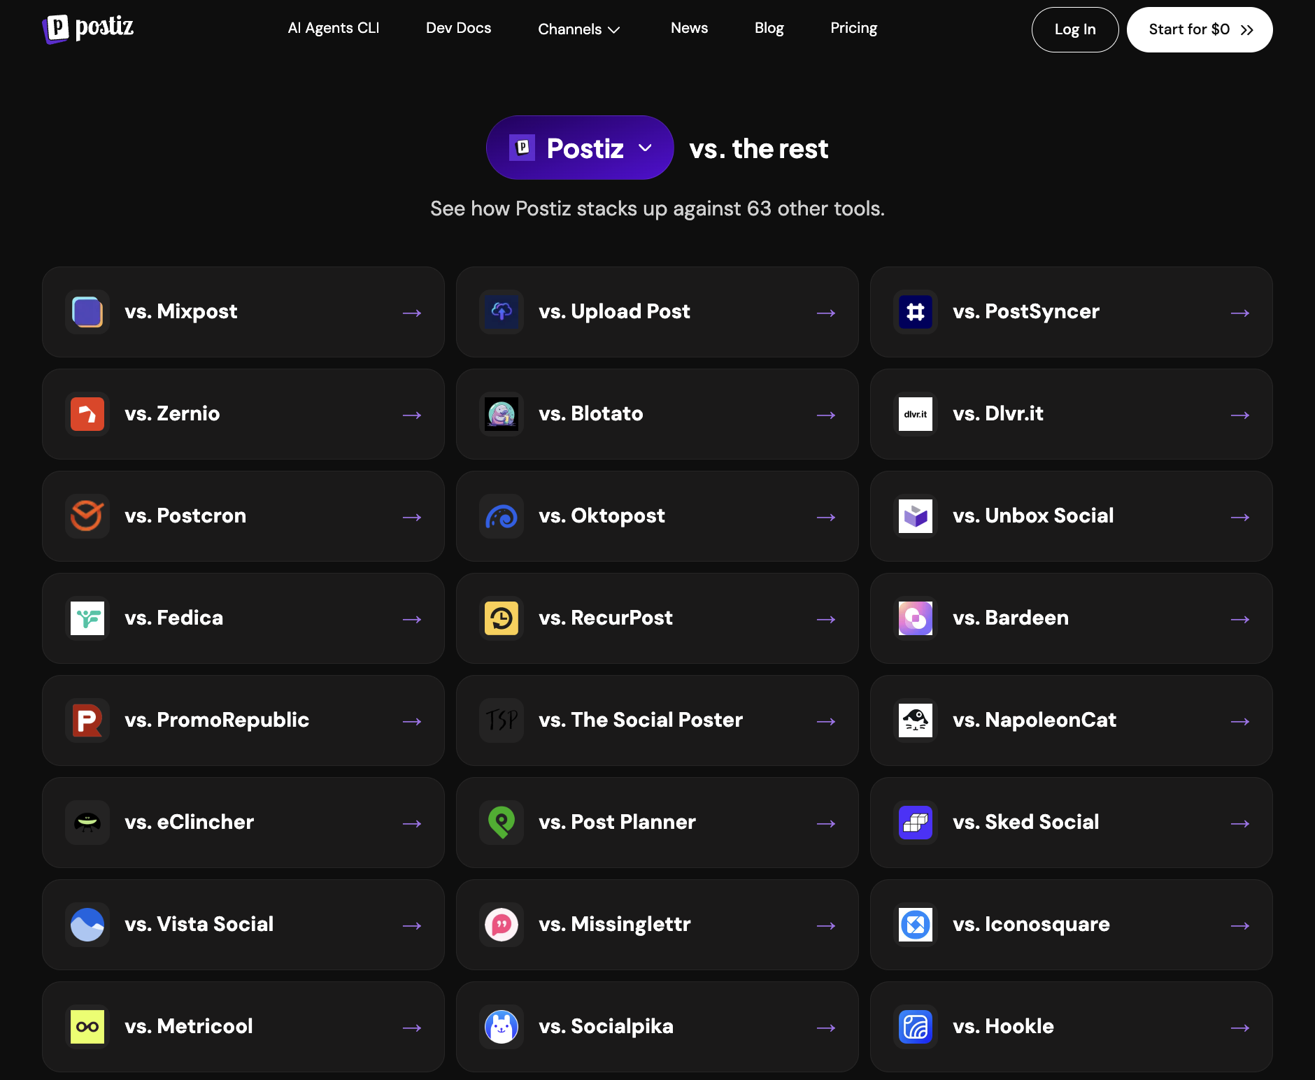
Task: Click the Socialpika bunny icon
Action: point(502,1027)
